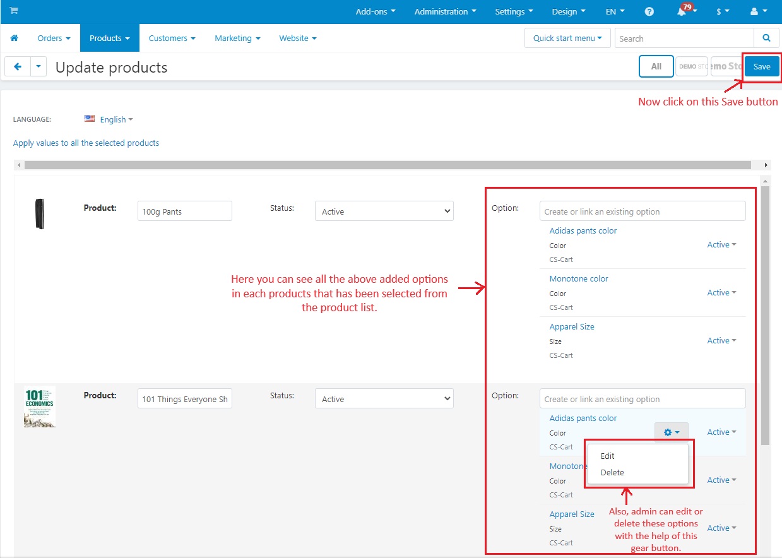Open the Settings menu
The height and width of the screenshot is (558, 782).
[514, 12]
